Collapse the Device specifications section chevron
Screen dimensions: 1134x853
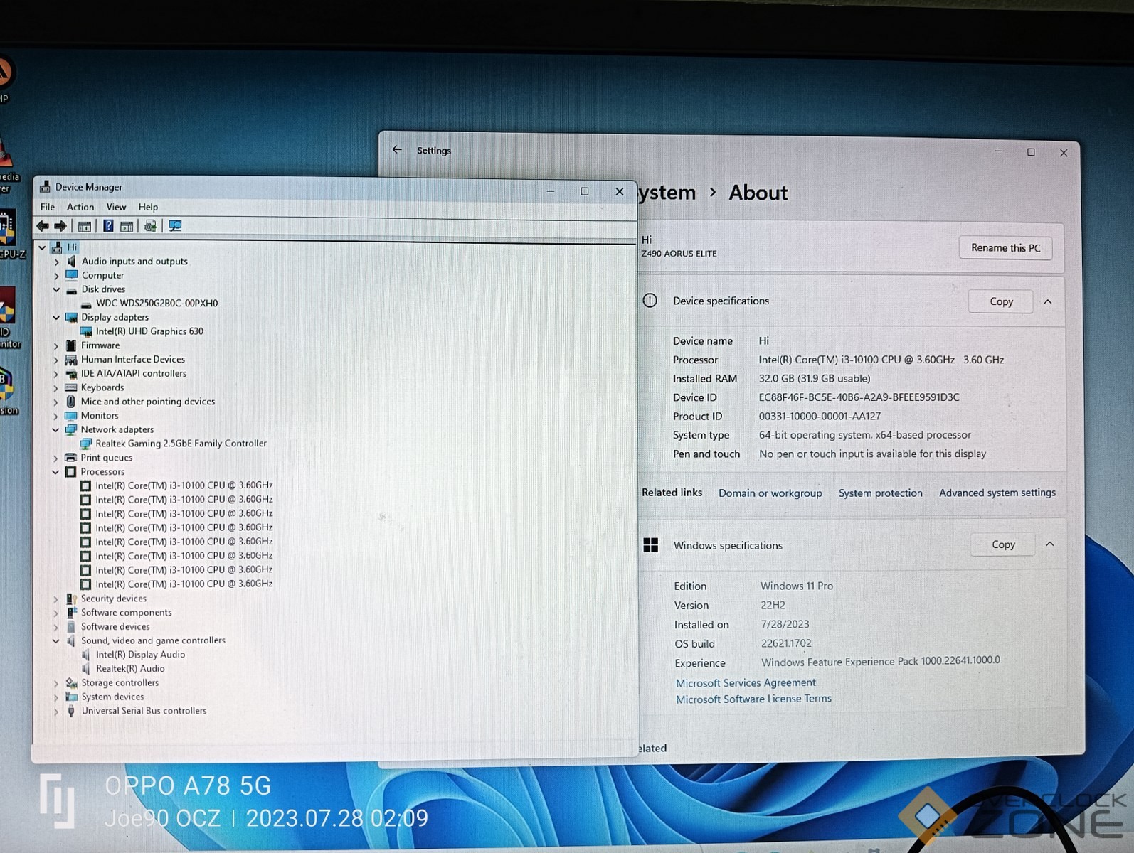click(1047, 301)
